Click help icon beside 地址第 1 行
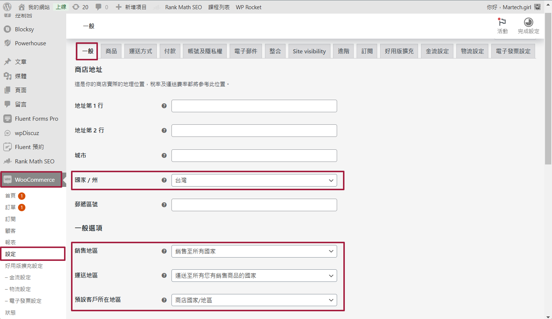Image resolution: width=552 pixels, height=319 pixels. click(x=164, y=106)
